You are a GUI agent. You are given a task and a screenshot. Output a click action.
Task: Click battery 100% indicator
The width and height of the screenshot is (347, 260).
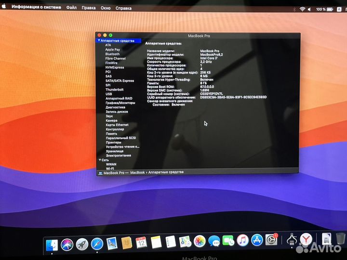[x=324, y=9]
